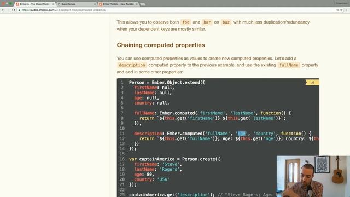The width and height of the screenshot is (350, 197).
Task: Click the 'Rogers' string on line 18
Action: (170, 169)
